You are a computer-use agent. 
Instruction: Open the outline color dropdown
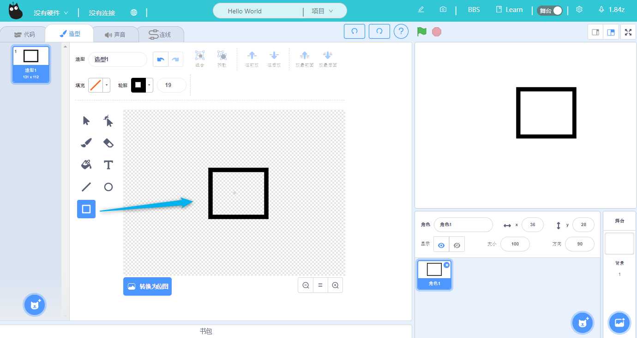149,85
